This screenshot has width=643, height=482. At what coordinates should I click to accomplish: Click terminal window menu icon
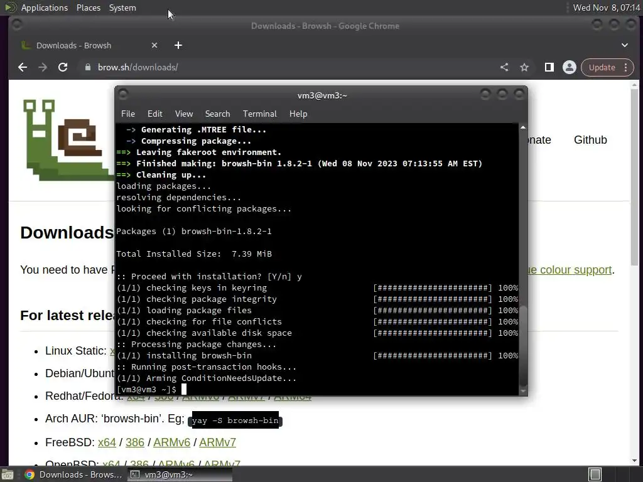(123, 95)
